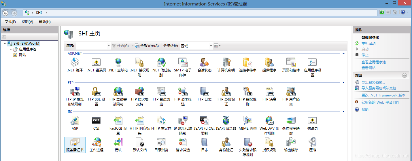Open the 会话状态 feature
Image resolution: width=412 pixels, height=161 pixels.
click(205, 65)
